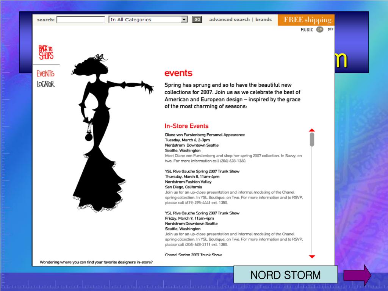The width and height of the screenshot is (388, 291).
Task: Open the brands link
Action: (264, 19)
